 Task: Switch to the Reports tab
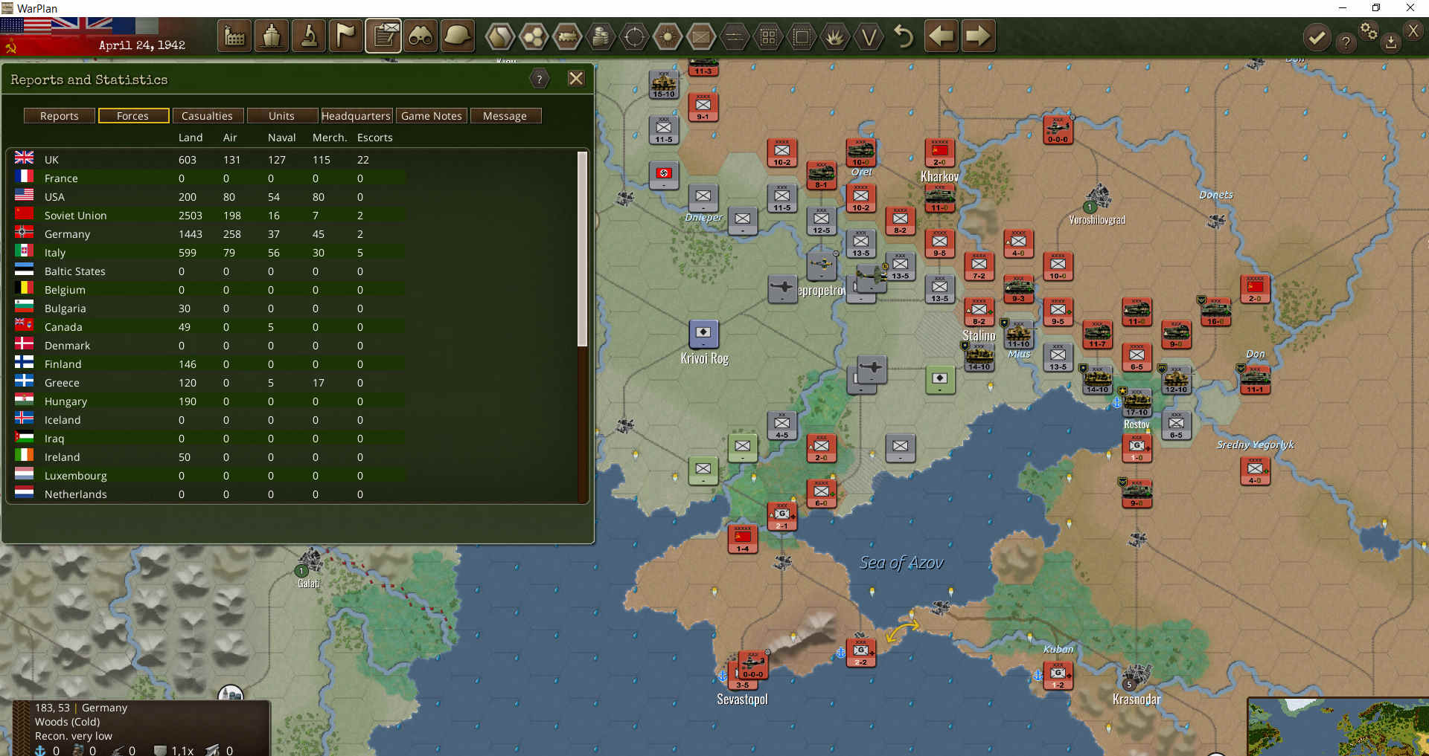click(x=60, y=116)
